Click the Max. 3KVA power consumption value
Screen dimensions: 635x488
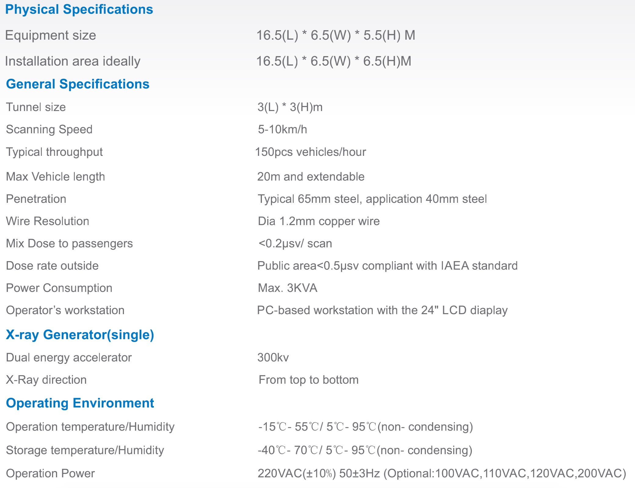(x=288, y=288)
